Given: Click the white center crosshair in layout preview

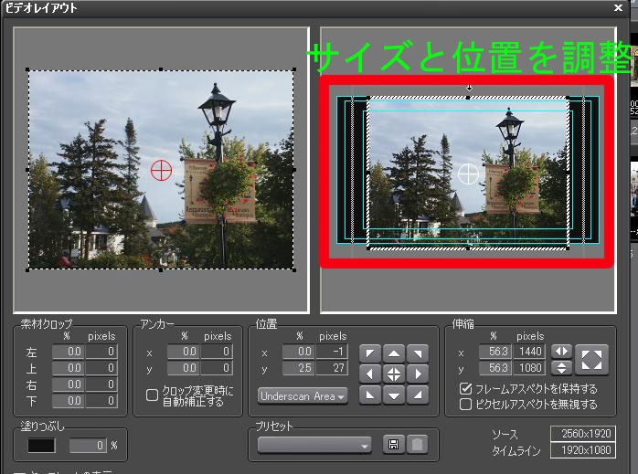Looking at the screenshot, I should tap(468, 174).
